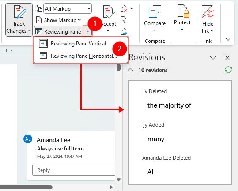Expand the Reviewing Pane arrow dropdown
This screenshot has height=191, width=238.
[87, 31]
